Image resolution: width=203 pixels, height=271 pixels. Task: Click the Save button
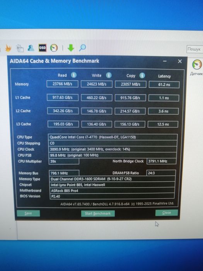click(x=28, y=213)
